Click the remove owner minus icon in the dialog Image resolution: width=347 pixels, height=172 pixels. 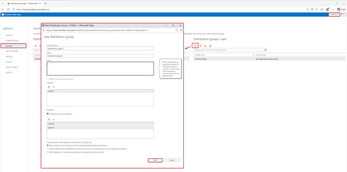[54, 87]
